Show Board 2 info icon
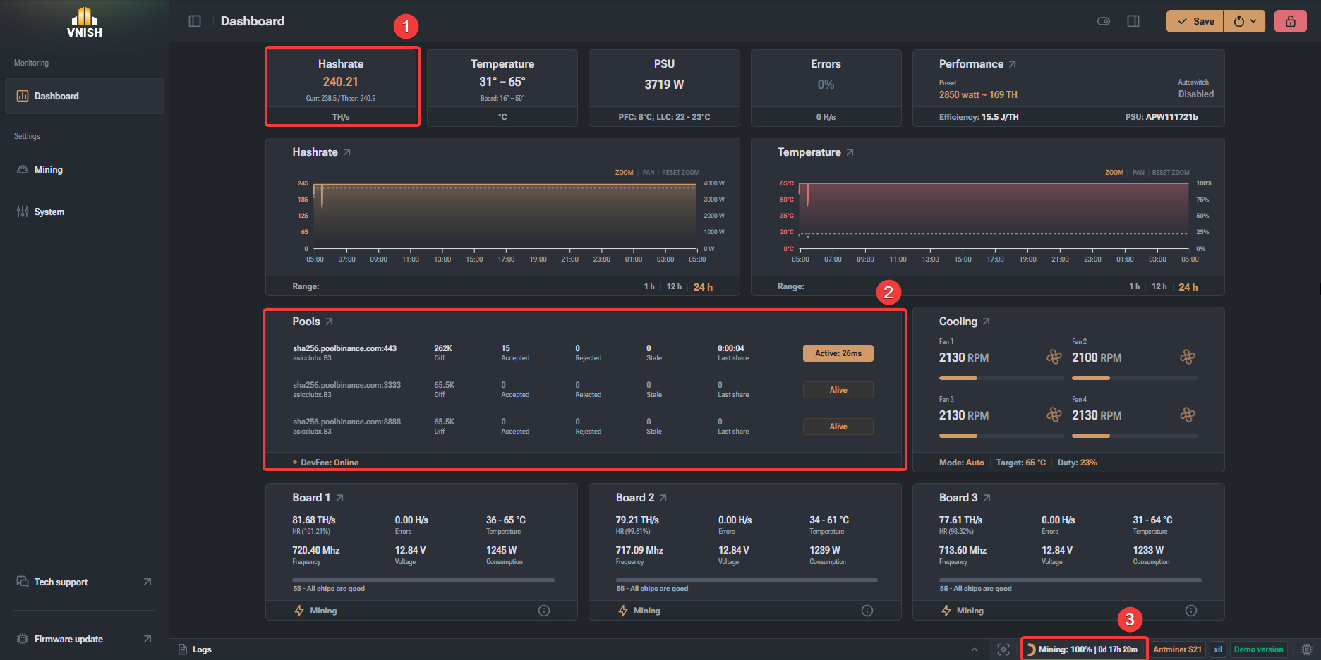This screenshot has width=1321, height=660. pos(867,611)
